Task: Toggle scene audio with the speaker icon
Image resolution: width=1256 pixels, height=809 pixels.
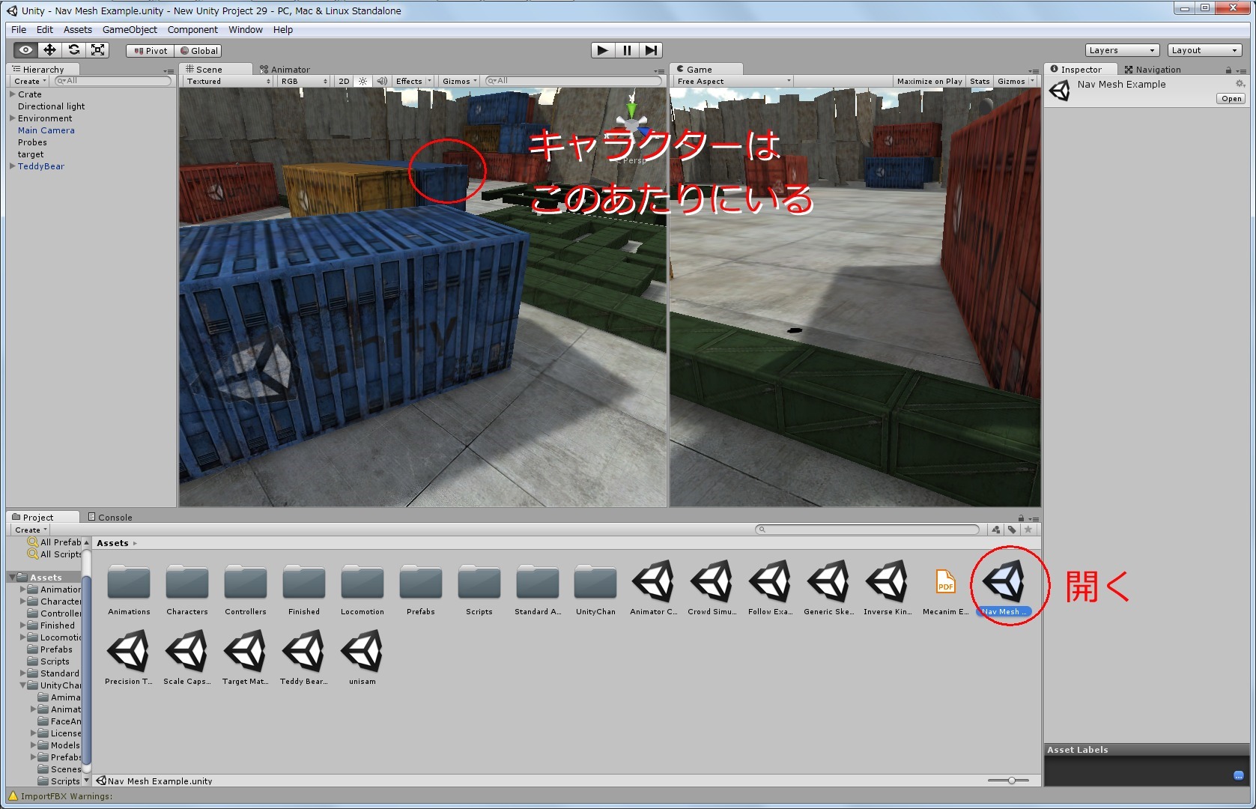Action: [x=382, y=80]
